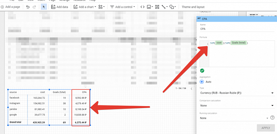This screenshot has width=277, height=134.
Task: Click the cost value 154,982.51
Action: (39, 104)
